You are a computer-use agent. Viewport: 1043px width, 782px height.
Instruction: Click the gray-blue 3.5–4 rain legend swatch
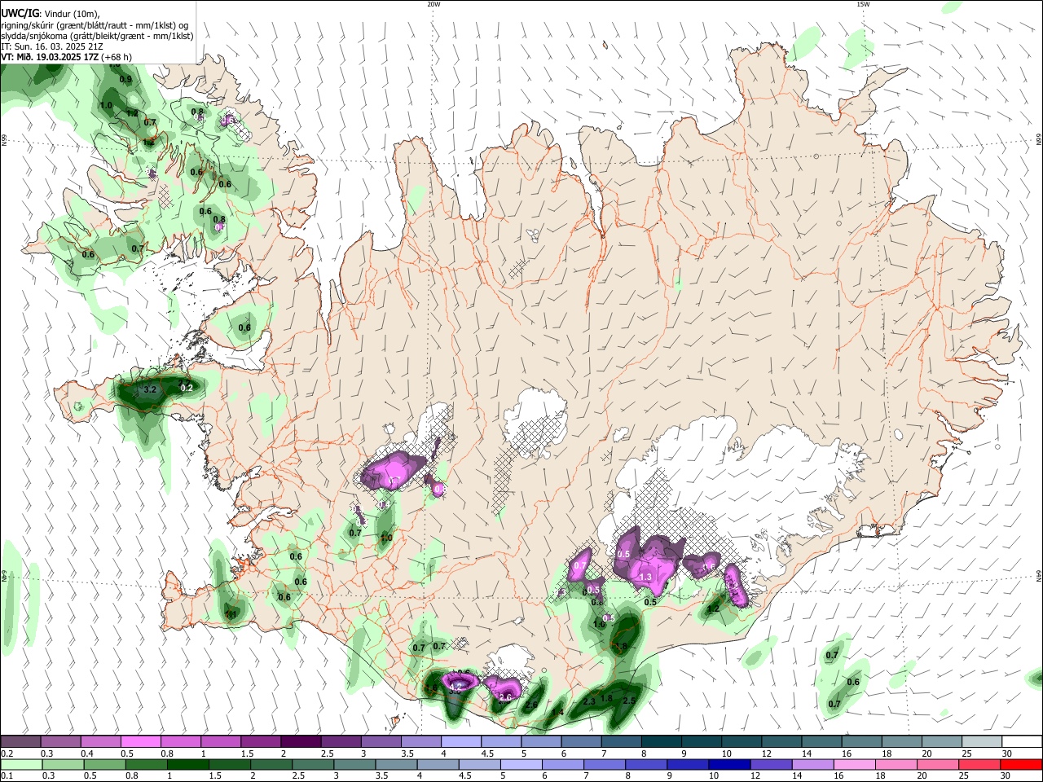pos(395,764)
